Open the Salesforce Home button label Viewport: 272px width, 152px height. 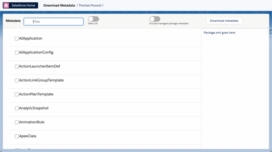click(x=23, y=5)
